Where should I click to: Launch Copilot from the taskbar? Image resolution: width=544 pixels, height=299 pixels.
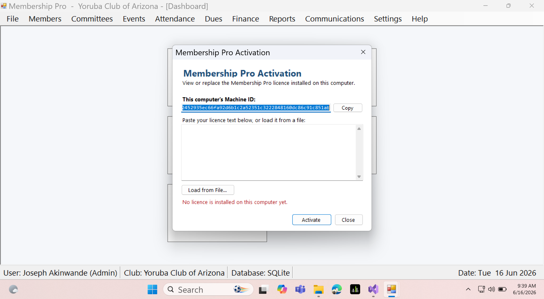282,289
